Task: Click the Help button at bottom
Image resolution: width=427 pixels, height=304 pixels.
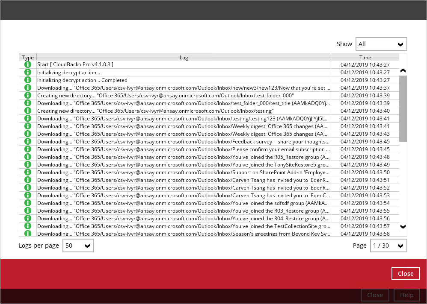Action: tap(406, 295)
